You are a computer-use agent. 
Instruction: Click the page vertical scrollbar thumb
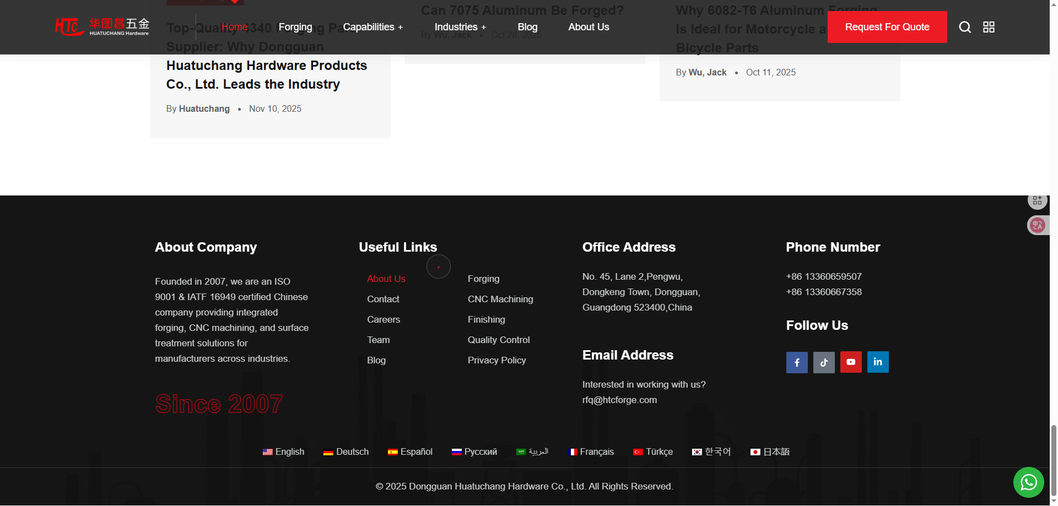point(1054,460)
